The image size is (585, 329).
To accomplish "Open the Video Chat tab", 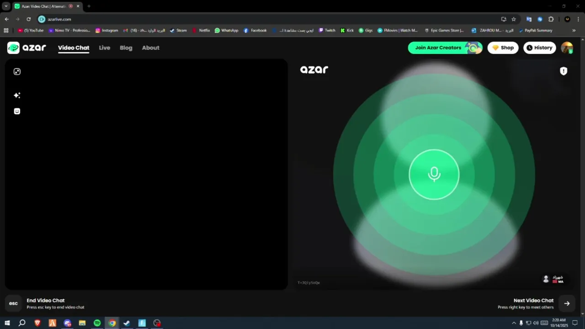I will pos(74,48).
